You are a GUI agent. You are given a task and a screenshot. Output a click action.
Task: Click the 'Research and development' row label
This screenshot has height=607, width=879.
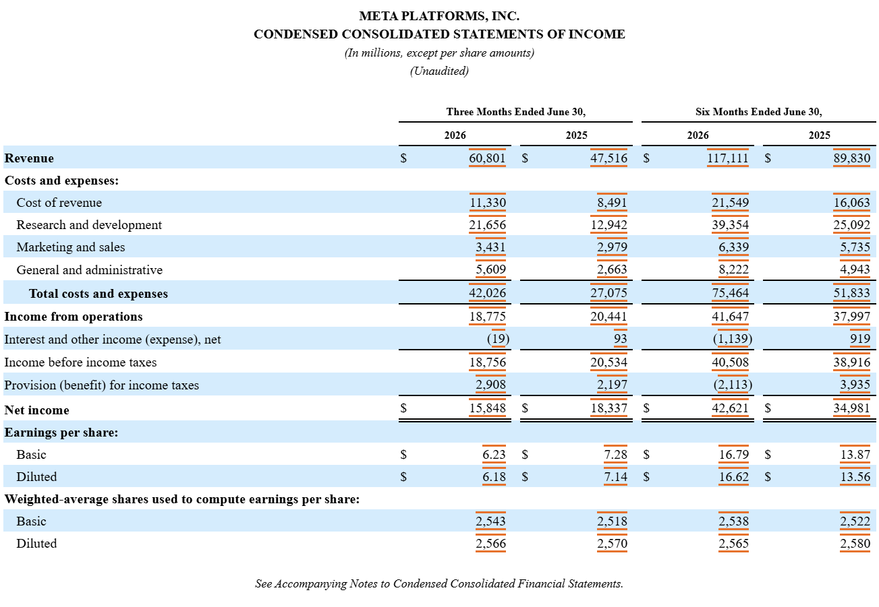[x=89, y=225]
